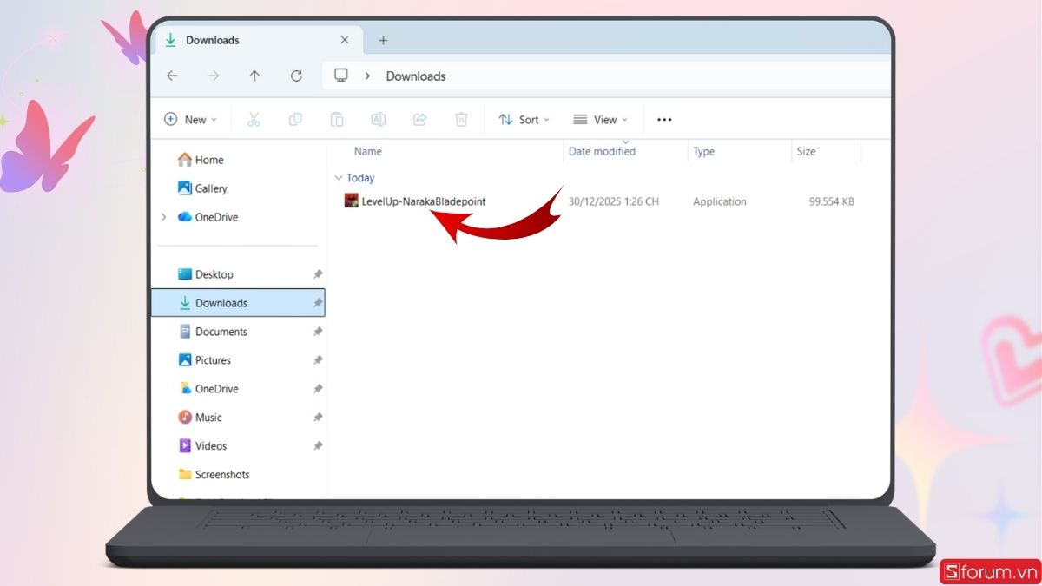Open the pinned Pictures folder
Screen dimensions: 1042x586
213,360
